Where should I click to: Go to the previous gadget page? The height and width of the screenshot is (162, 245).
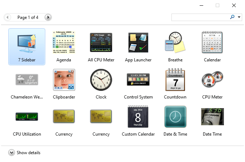click(x=7, y=17)
